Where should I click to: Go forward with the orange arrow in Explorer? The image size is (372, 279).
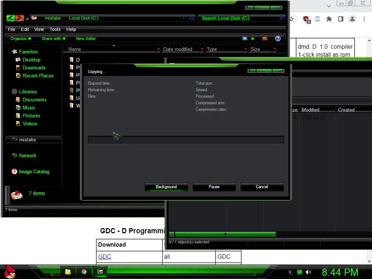20,18
